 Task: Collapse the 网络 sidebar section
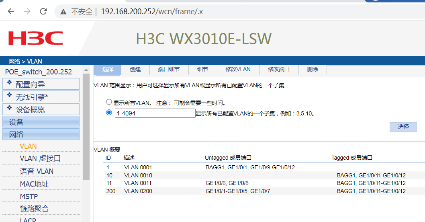41,134
